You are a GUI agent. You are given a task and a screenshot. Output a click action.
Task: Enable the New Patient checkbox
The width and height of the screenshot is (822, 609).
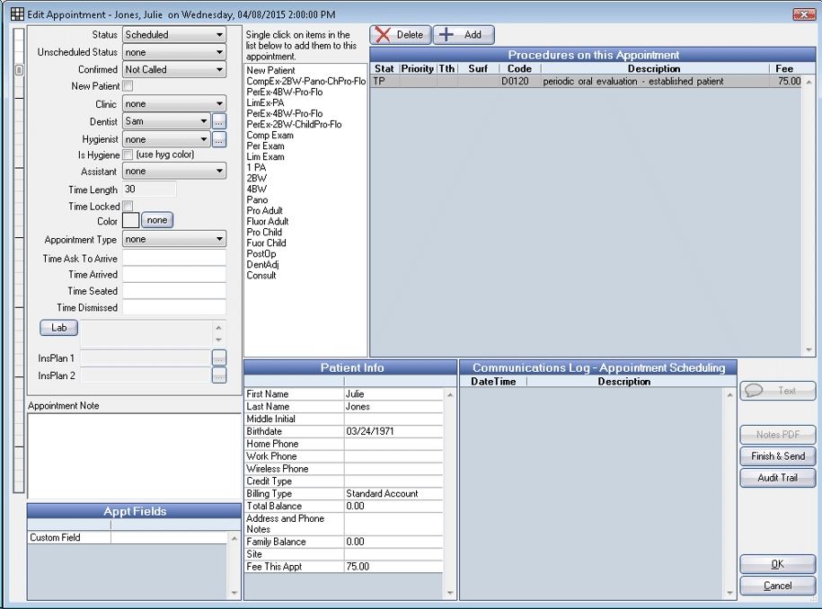pyautogui.click(x=128, y=86)
